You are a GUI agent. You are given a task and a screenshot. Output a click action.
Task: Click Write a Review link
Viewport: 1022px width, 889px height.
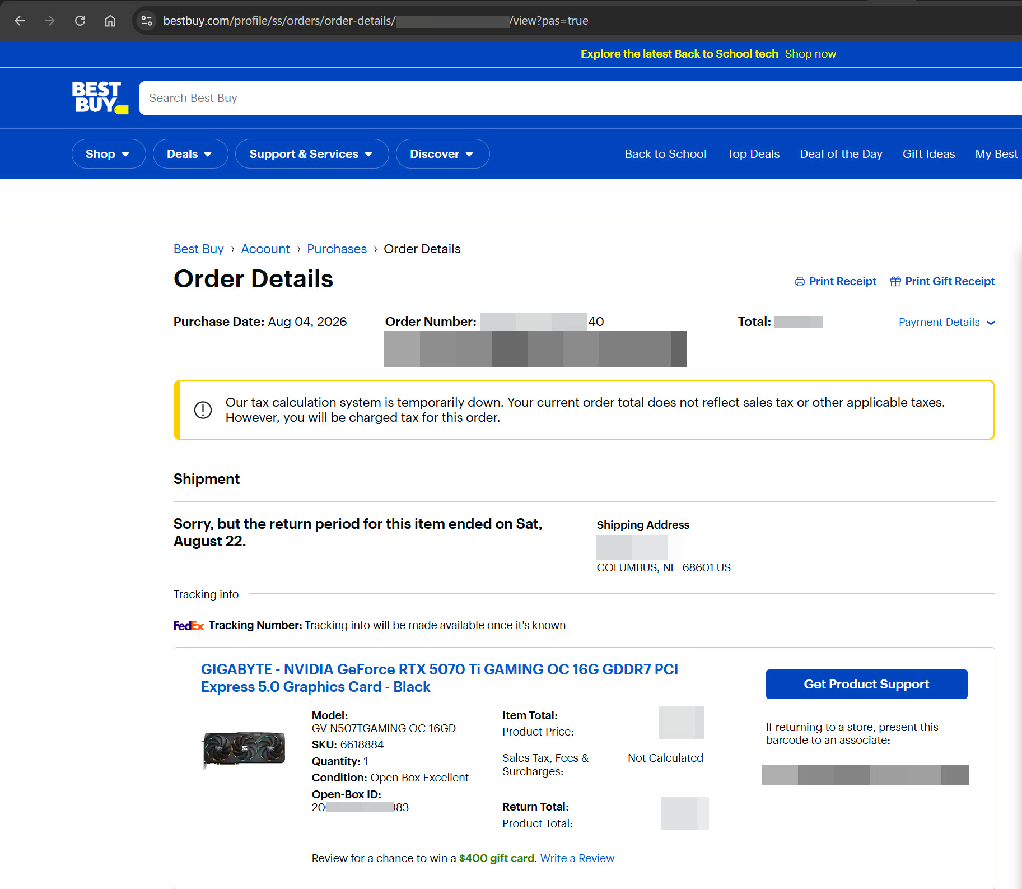(x=577, y=858)
